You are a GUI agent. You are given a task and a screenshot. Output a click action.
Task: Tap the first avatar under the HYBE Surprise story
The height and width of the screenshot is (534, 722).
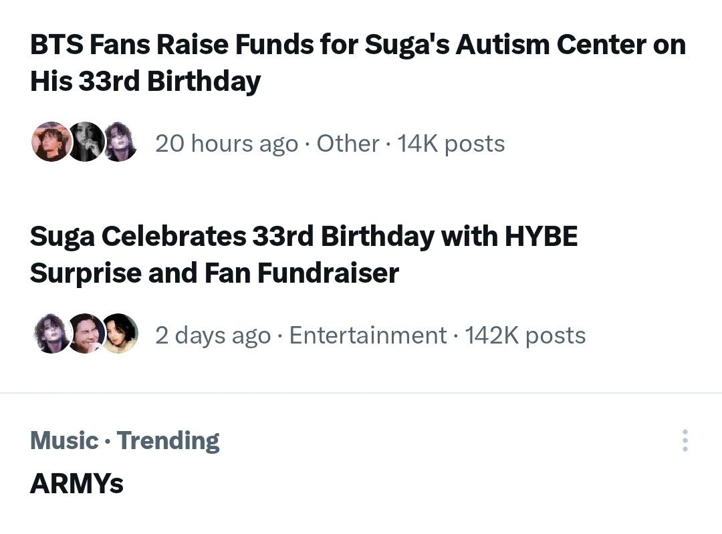pyautogui.click(x=50, y=334)
